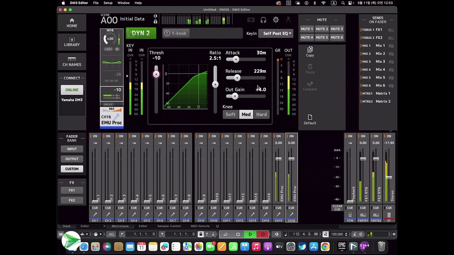Click the ONLINE connect button
The width and height of the screenshot is (454, 255).
(72, 90)
